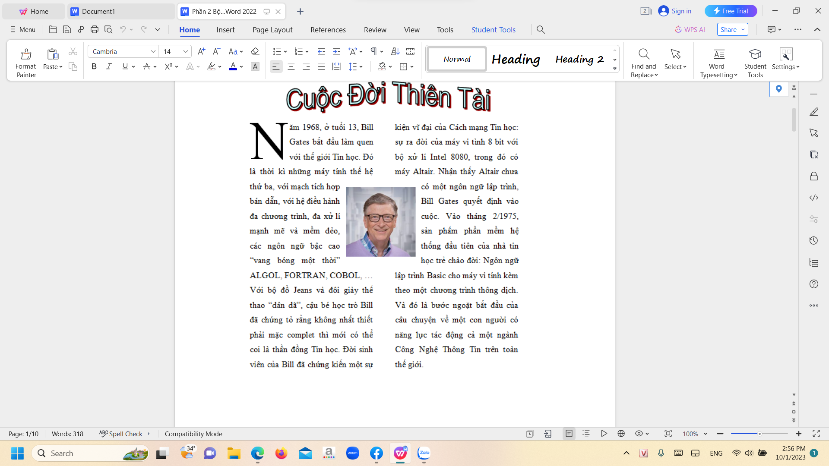Click the globe web layout icon
This screenshot has height=466, width=829.
point(621,434)
